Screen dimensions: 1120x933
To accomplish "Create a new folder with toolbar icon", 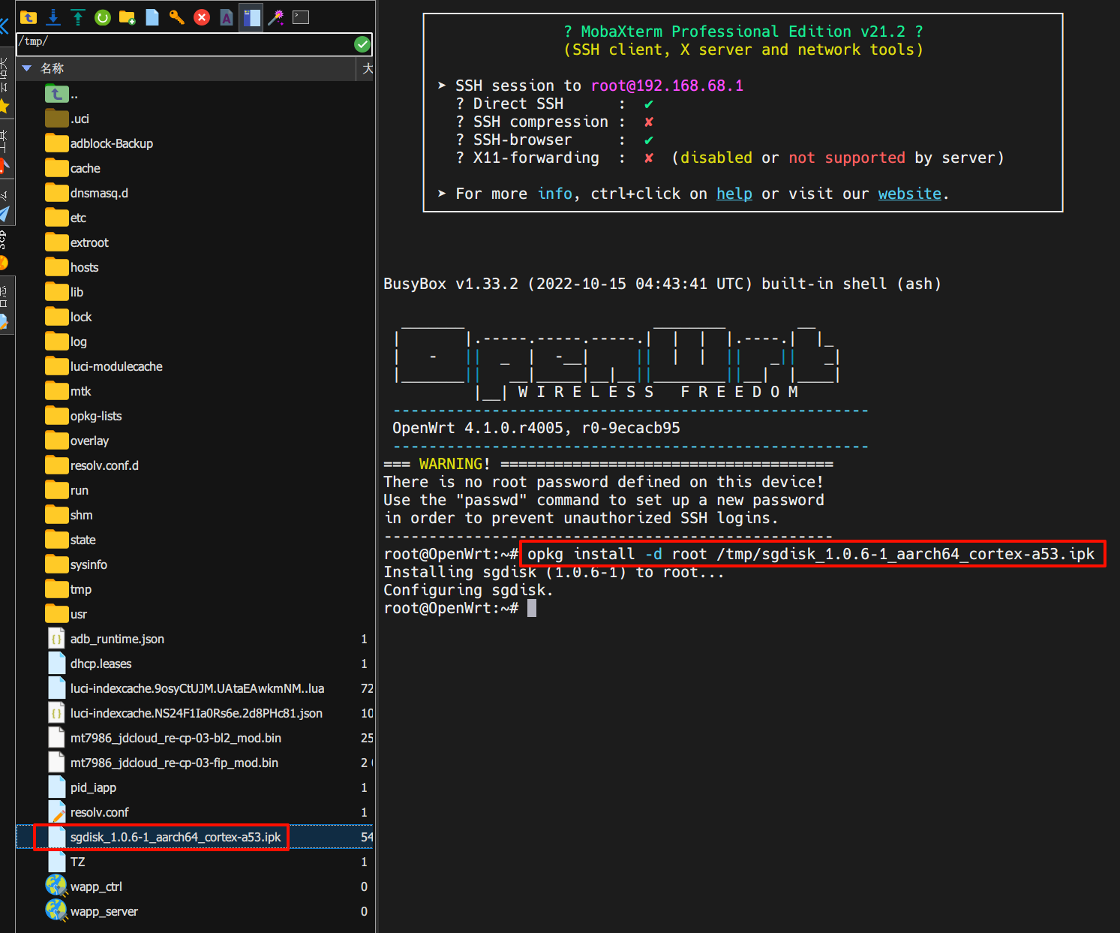I will point(128,17).
